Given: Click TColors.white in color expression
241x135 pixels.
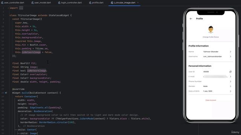Looking at the screenshot, I should click(140, 118).
